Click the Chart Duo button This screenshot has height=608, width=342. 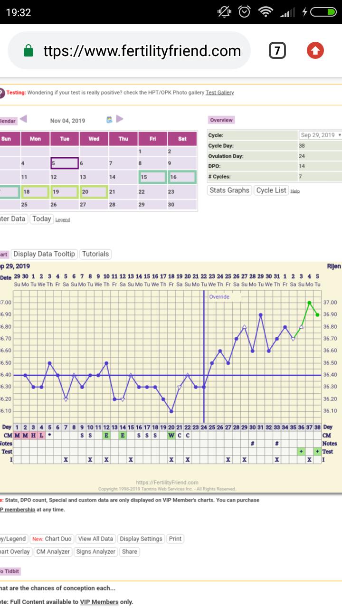[52, 539]
